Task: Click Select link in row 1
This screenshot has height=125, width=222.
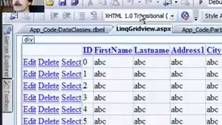Action: tap(71, 74)
